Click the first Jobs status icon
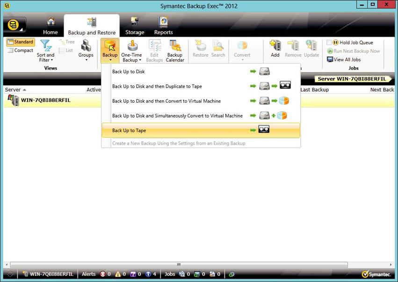The height and width of the screenshot is (282, 398). (x=182, y=274)
